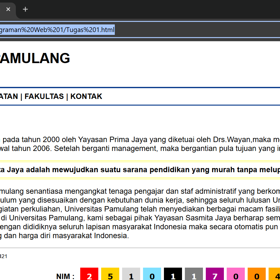Click the orange NIM box showing 0

257,274
